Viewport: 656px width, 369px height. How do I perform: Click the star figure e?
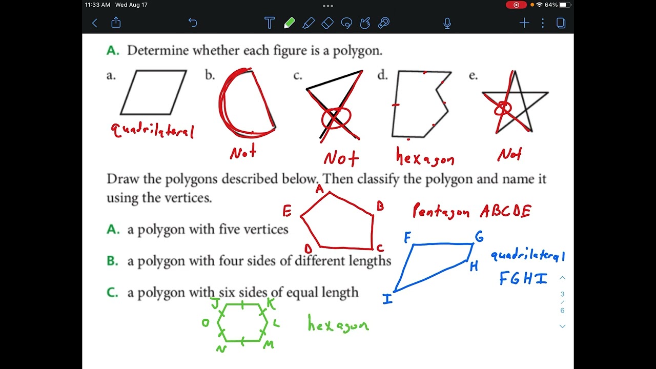(515, 101)
